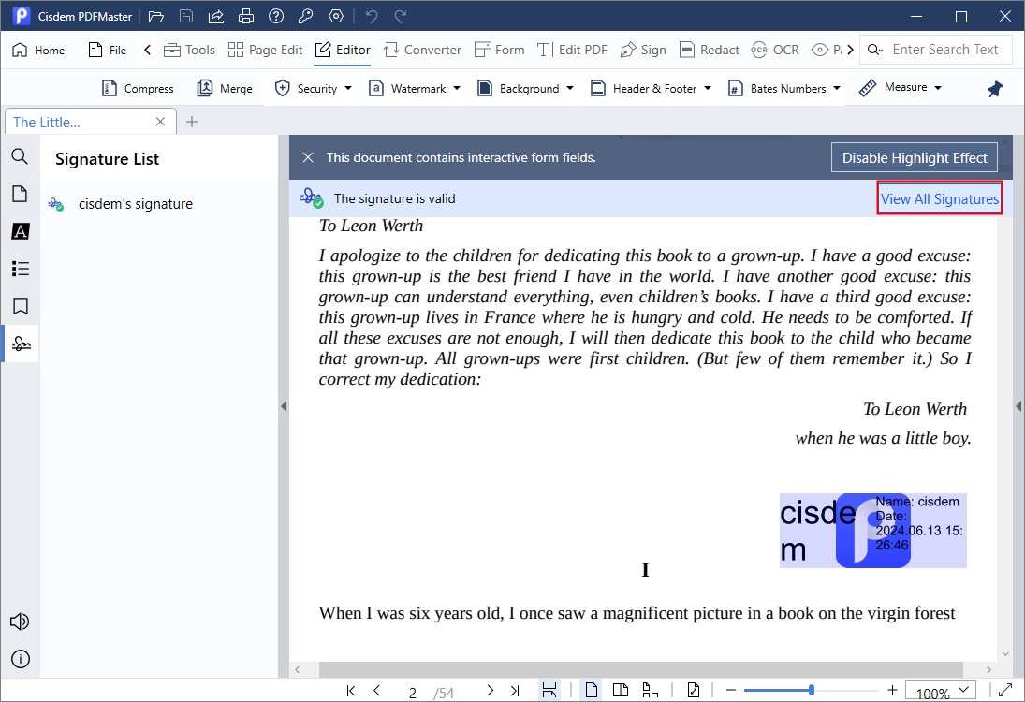1025x702 pixels.
Task: Click the speaker read-aloud icon
Action: pyautogui.click(x=20, y=621)
